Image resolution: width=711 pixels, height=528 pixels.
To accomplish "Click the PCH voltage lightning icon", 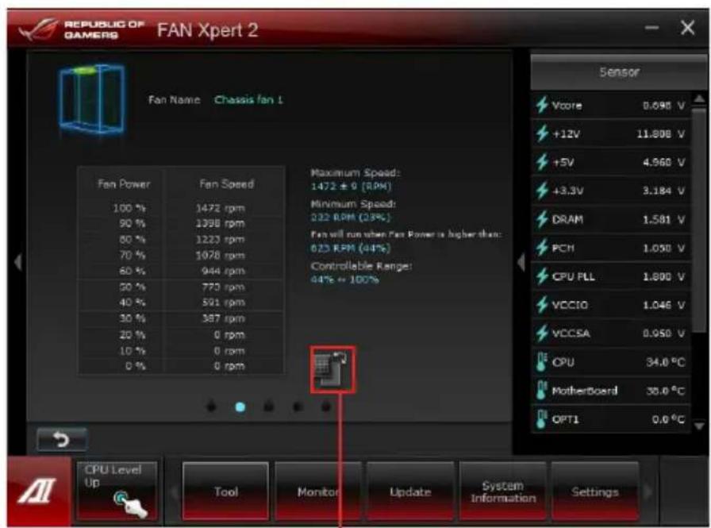I will click(542, 248).
